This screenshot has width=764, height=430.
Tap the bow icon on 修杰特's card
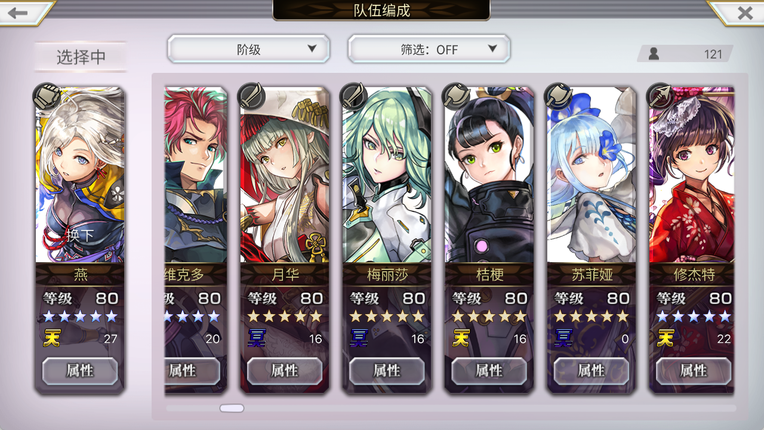661,96
